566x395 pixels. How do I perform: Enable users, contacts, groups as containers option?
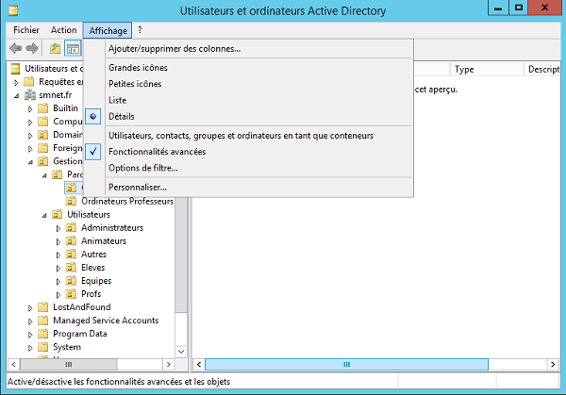pos(248,136)
